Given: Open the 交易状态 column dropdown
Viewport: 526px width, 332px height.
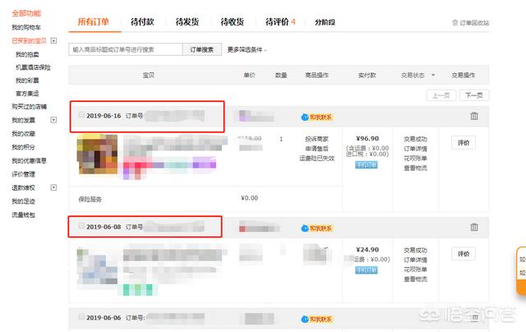Looking at the screenshot, I should point(433,75).
